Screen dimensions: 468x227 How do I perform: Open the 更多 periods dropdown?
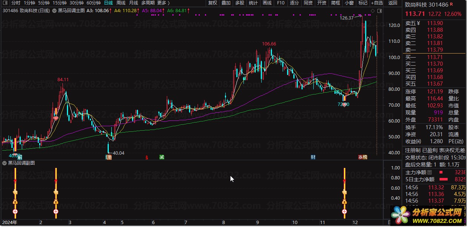tap(164, 3)
